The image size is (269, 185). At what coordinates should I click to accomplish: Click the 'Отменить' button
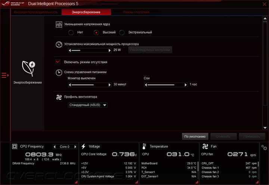click(x=223, y=137)
